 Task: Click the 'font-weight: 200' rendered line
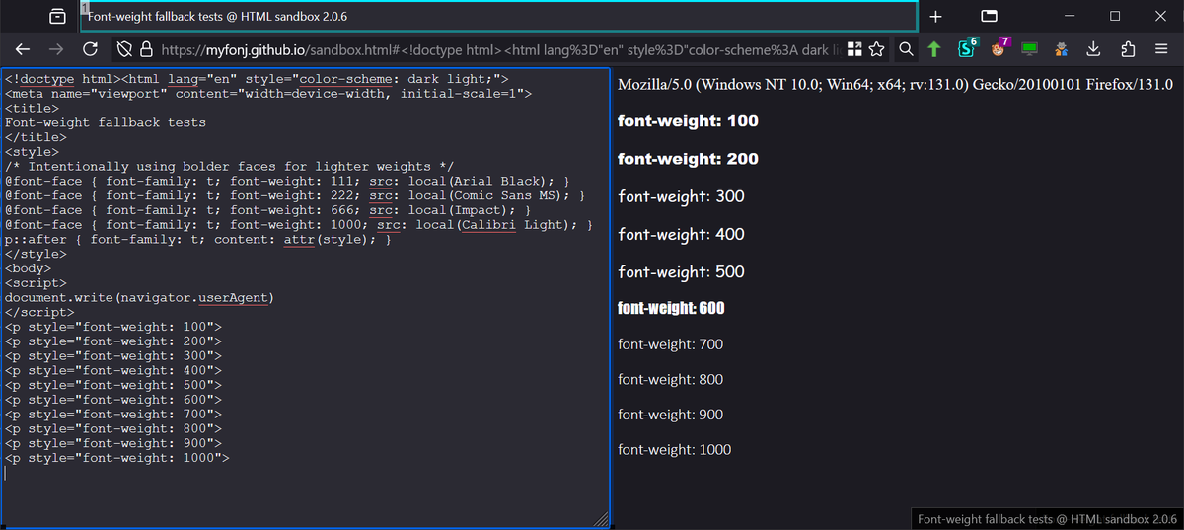point(688,159)
